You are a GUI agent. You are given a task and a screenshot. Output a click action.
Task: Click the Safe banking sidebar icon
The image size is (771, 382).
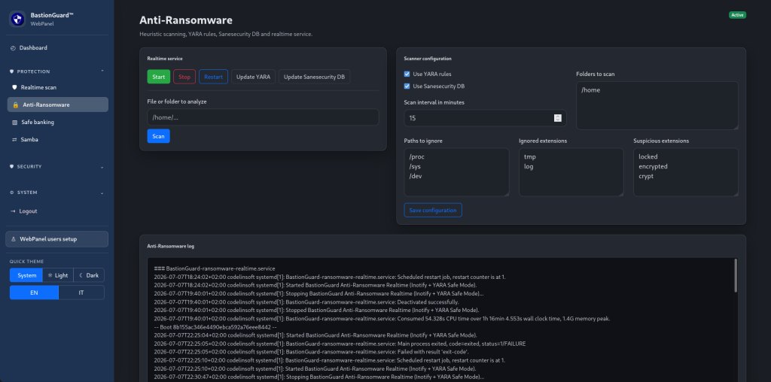point(14,123)
